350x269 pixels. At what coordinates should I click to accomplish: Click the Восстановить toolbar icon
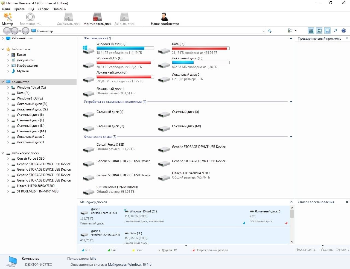tap(30, 19)
